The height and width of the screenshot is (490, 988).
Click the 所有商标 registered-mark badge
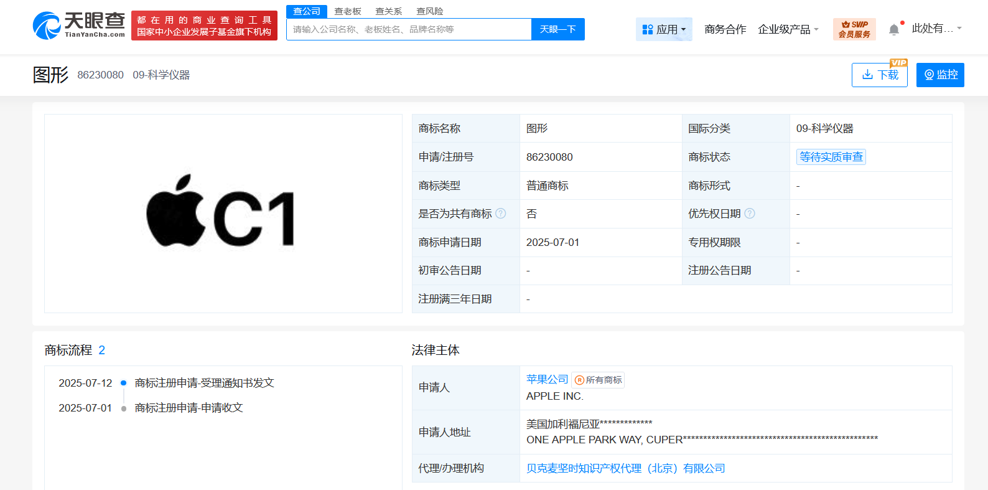598,380
